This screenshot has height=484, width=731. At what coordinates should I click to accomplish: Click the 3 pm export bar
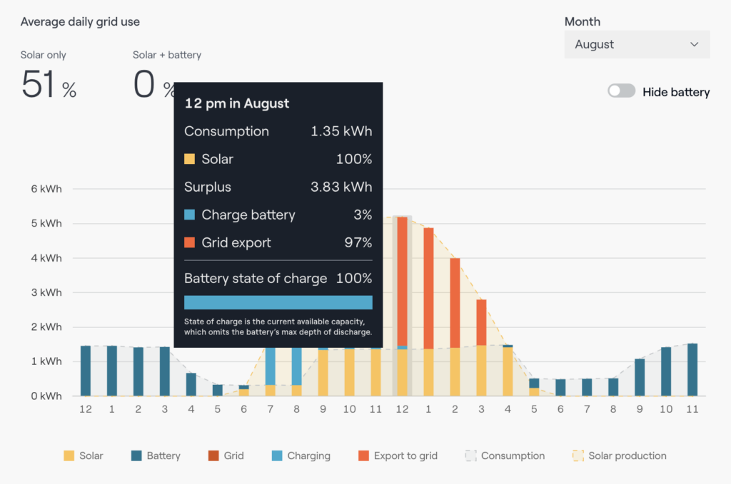click(481, 322)
